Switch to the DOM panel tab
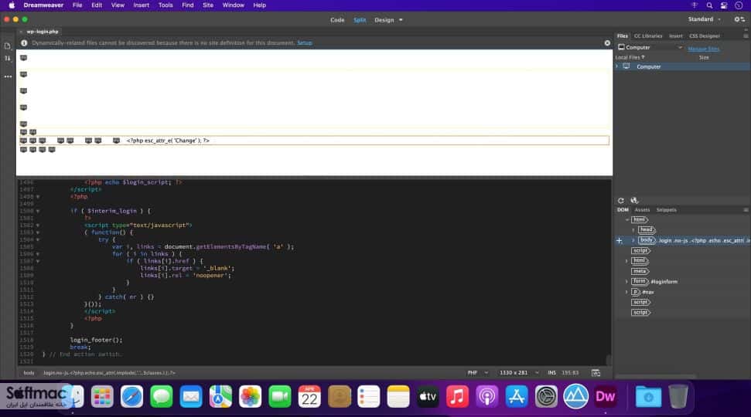Viewport: 751px width, 417px height. click(623, 210)
